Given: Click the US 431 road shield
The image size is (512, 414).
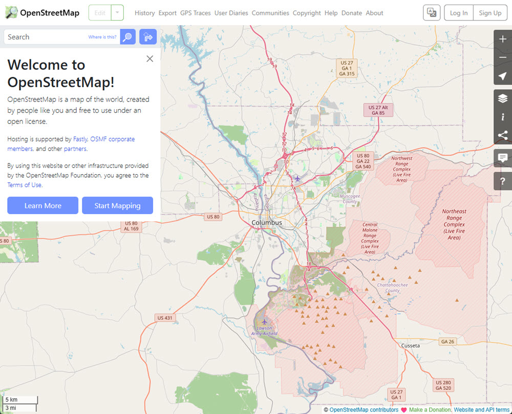Looking at the screenshot, I should point(164,318).
